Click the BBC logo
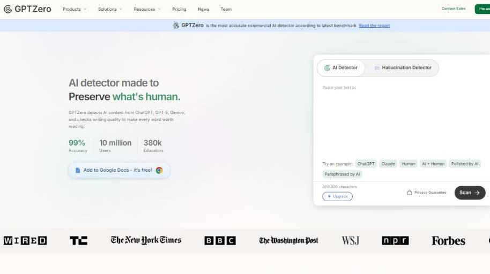 [220, 241]
